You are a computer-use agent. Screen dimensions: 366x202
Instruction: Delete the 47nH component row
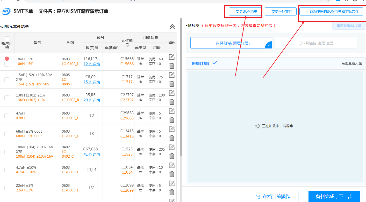click(x=171, y=120)
